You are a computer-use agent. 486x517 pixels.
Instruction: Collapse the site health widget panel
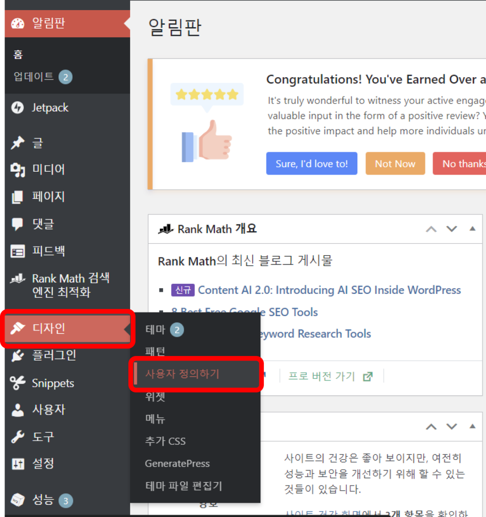(x=472, y=426)
